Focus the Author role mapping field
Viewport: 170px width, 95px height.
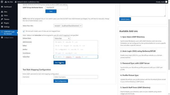point(76,49)
